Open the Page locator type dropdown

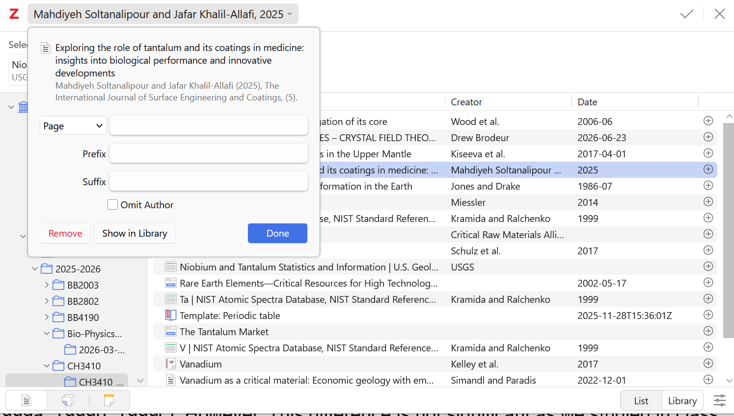point(73,126)
